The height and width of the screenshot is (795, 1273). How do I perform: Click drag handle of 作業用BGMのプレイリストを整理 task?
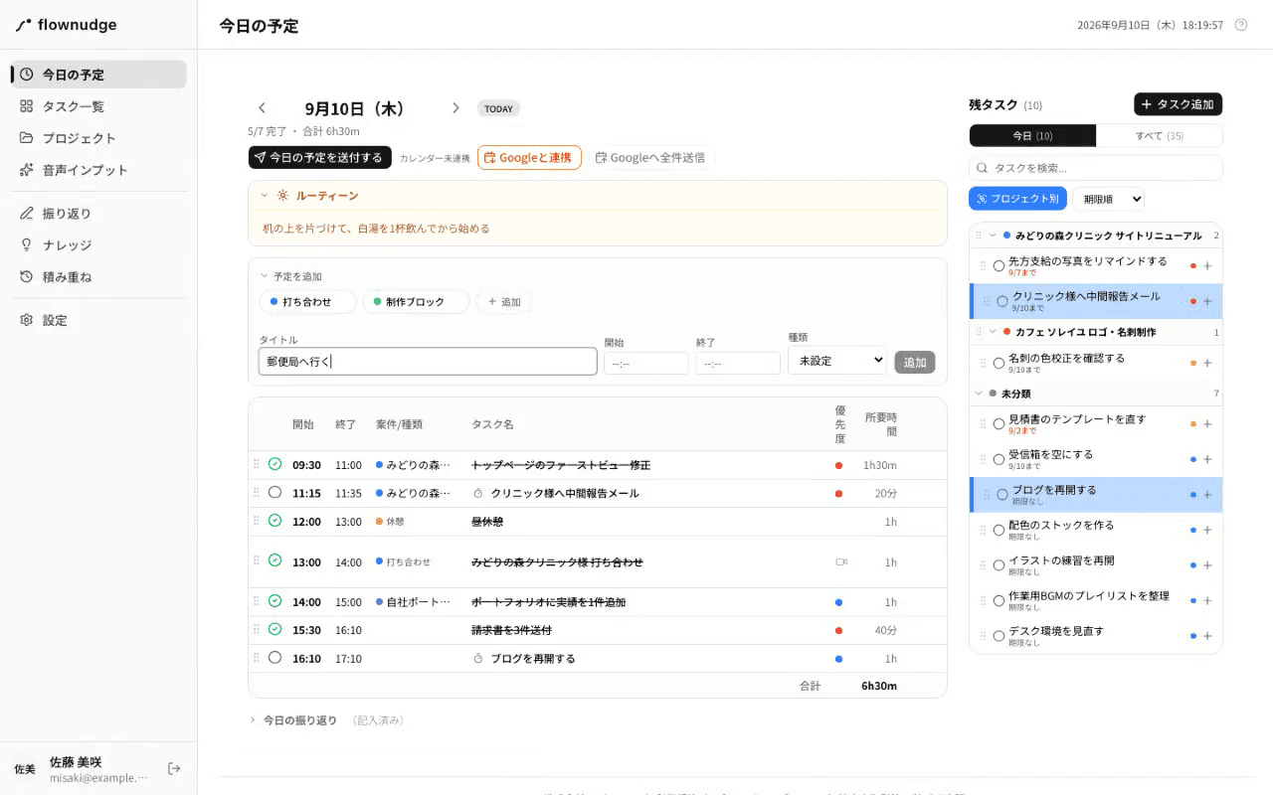pos(984,600)
